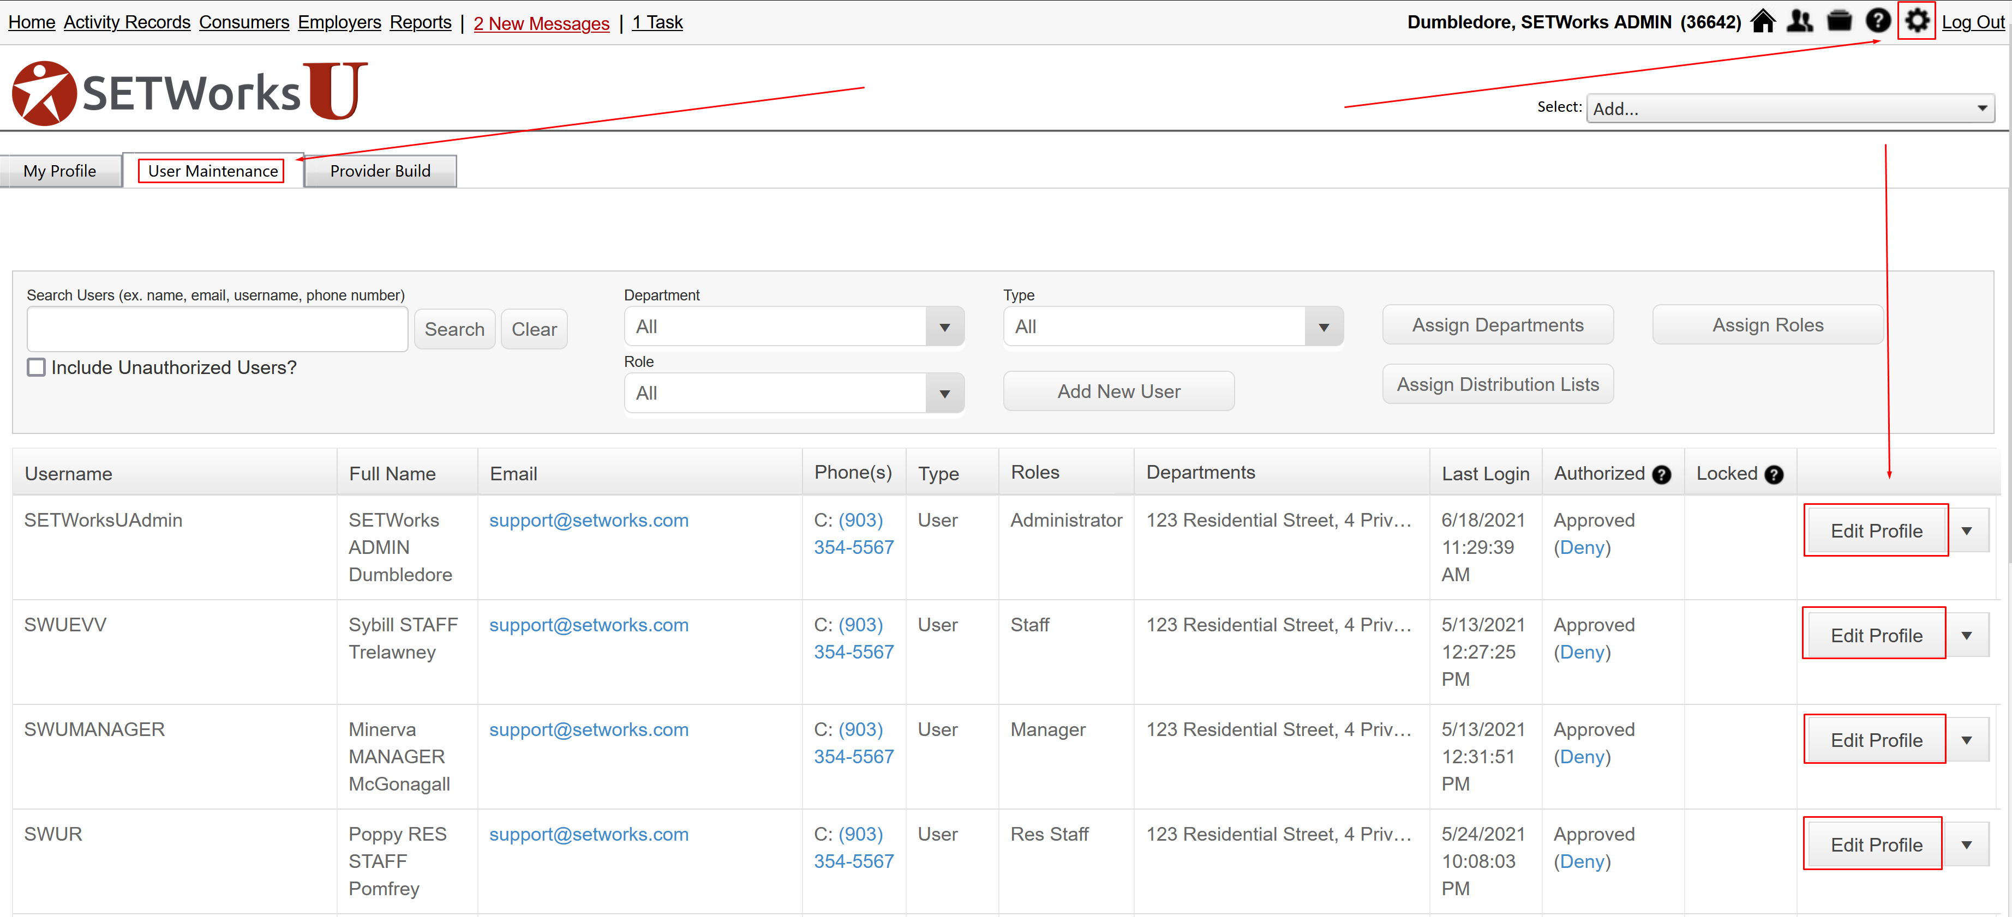This screenshot has width=2012, height=917.
Task: Click the Search button
Action: (454, 329)
